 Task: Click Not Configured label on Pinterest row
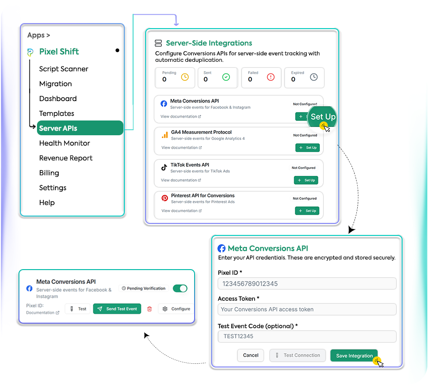[305, 199]
